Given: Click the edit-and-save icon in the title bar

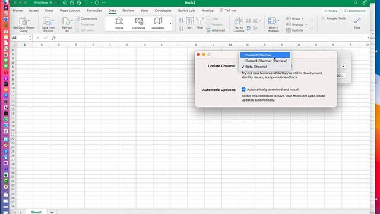Looking at the screenshot, I should [x=79, y=2].
